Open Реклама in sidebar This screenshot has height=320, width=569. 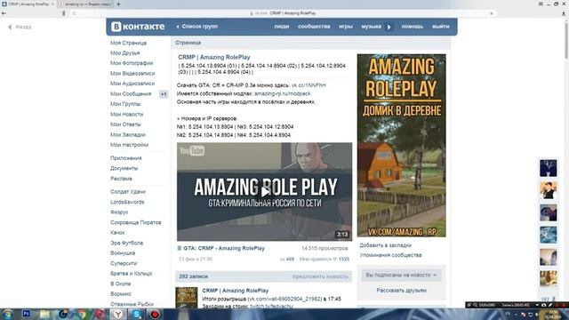(121, 179)
